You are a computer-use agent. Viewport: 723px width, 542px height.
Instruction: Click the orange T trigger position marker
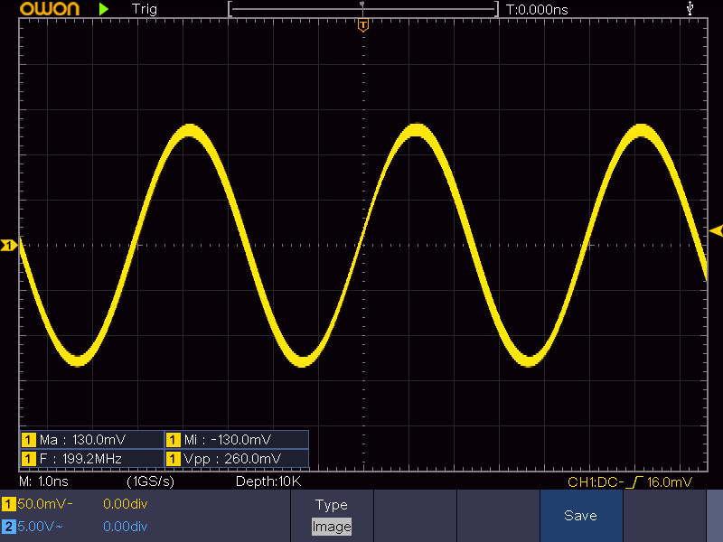[363, 25]
